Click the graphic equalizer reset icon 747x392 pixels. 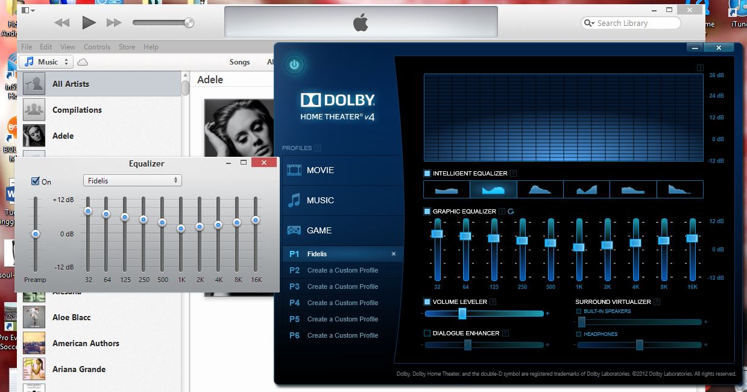511,212
